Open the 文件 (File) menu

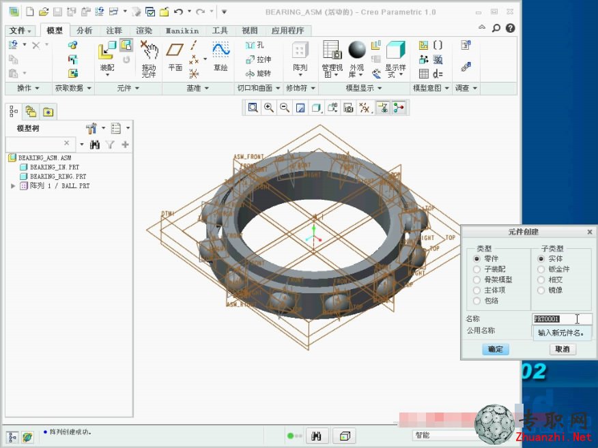[20, 31]
